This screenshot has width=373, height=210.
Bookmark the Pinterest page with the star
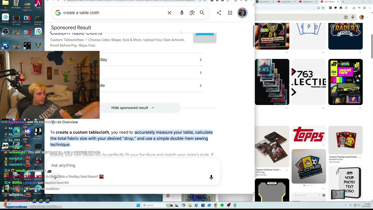(x=323, y=8)
